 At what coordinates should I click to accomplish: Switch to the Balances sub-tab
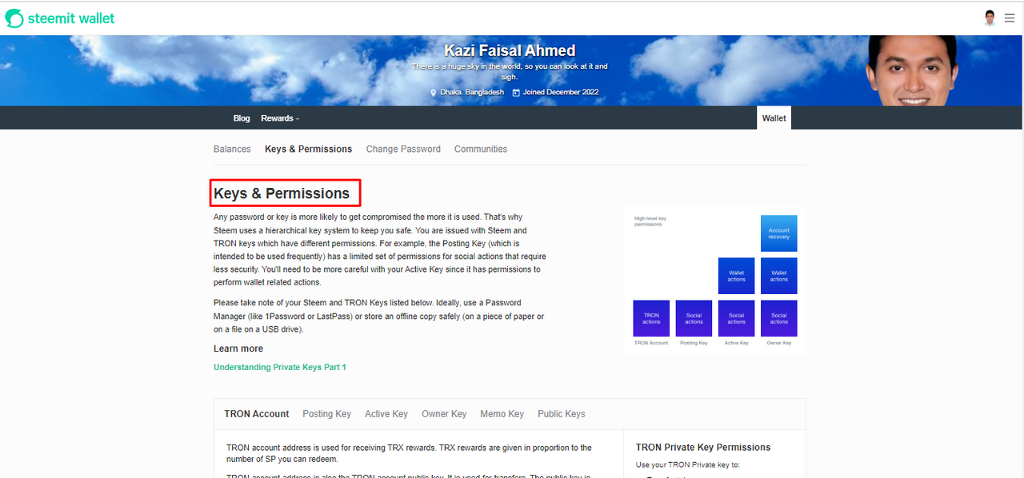[232, 149]
